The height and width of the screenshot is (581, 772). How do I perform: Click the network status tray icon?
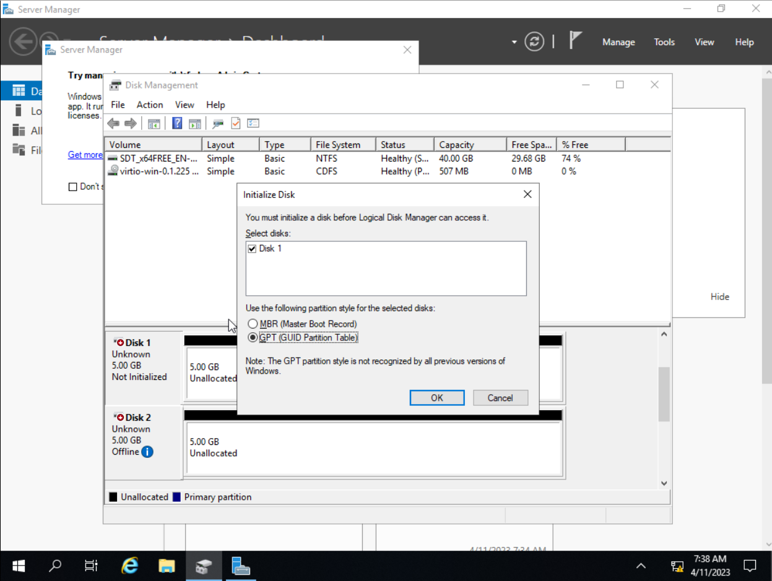[x=677, y=566]
